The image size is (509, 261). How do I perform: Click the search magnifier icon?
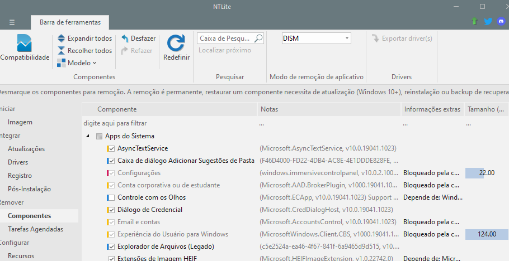point(258,38)
